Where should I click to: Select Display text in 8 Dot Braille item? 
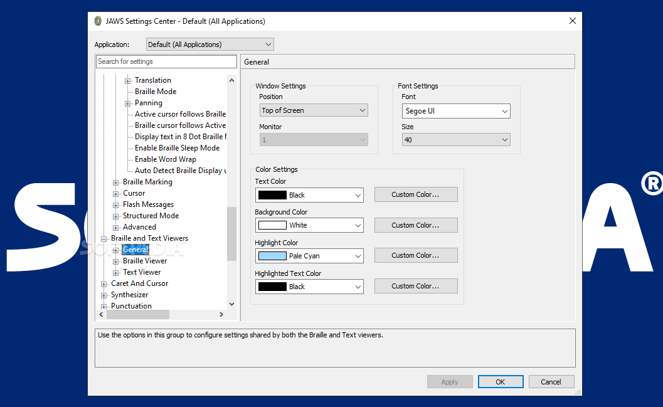coord(181,137)
